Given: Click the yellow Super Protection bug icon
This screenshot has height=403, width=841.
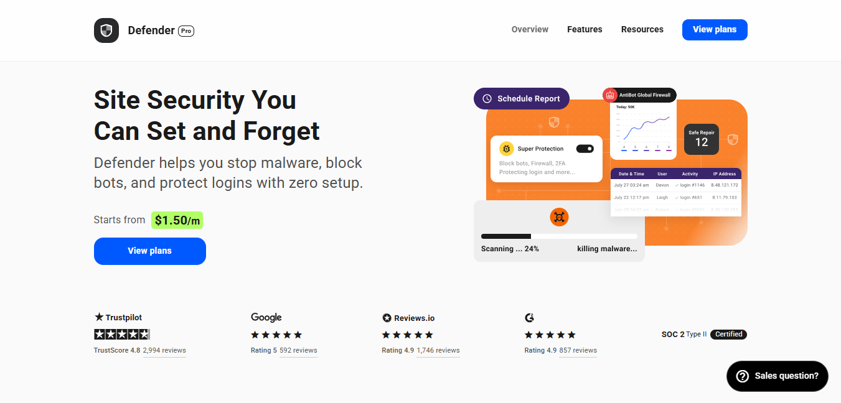Looking at the screenshot, I should coord(507,149).
